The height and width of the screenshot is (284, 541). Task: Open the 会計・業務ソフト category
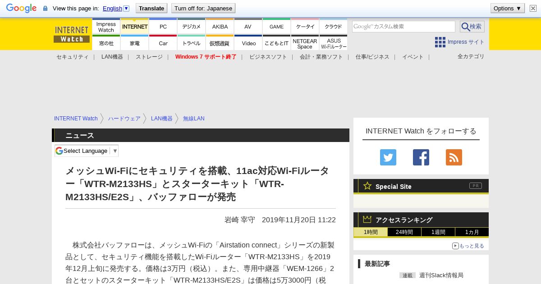click(x=321, y=57)
